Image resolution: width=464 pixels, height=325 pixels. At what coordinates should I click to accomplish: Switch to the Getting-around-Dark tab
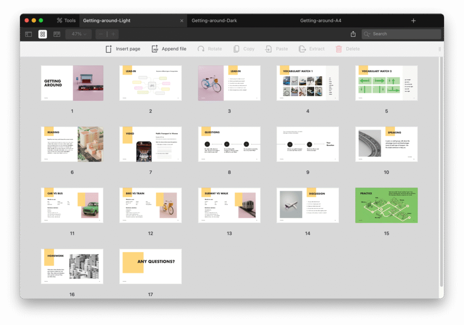coord(214,20)
